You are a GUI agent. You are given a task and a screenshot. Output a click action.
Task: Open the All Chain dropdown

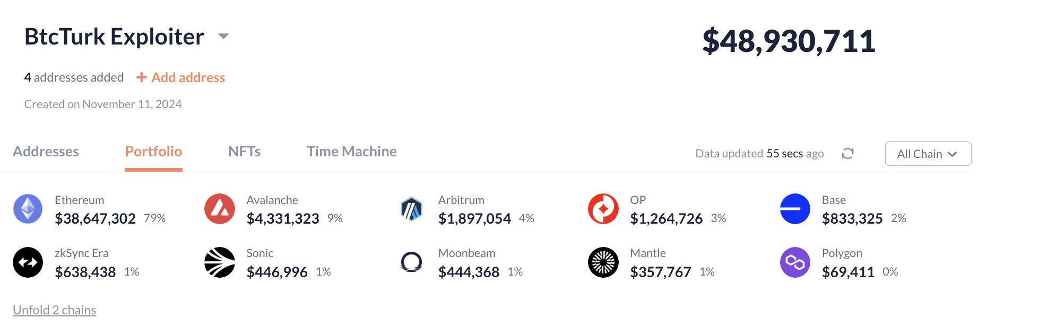[x=928, y=154]
